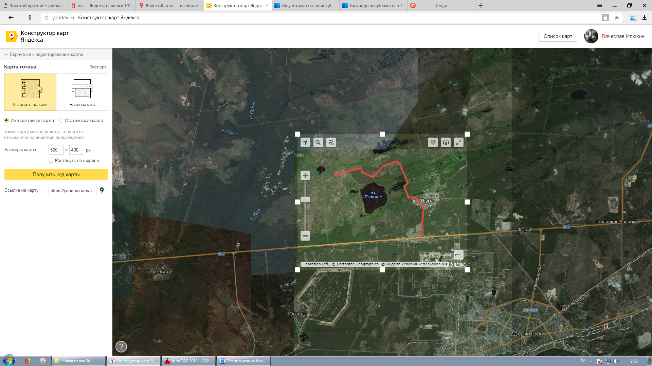
Task: Go back with browser back arrow
Action: [x=11, y=18]
